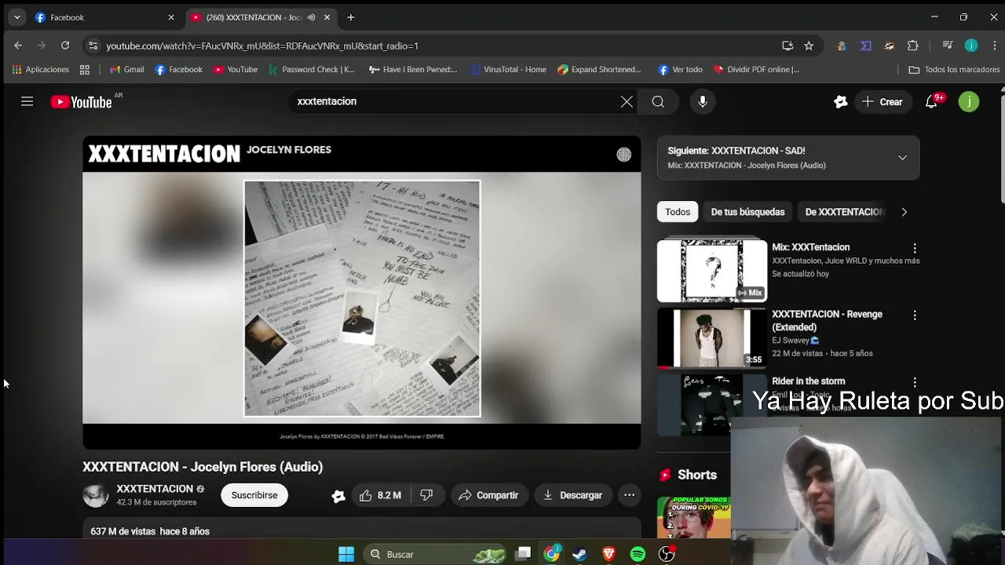The image size is (1005, 565).
Task: Open options for the Mix: XXXTentacion item
Action: [914, 248]
